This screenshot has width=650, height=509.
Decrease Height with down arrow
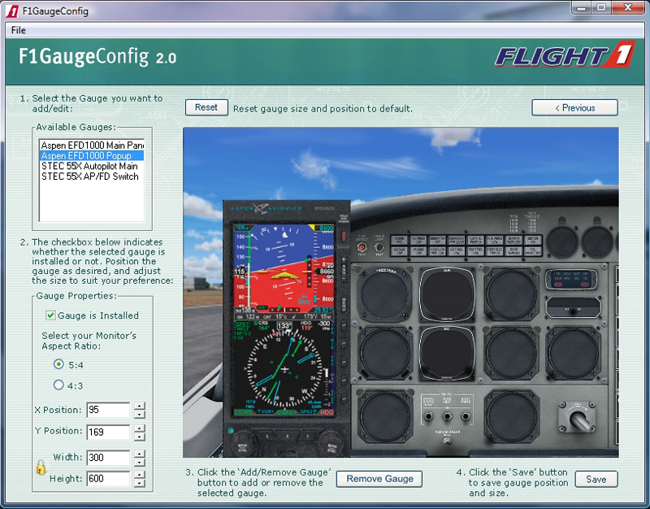140,483
